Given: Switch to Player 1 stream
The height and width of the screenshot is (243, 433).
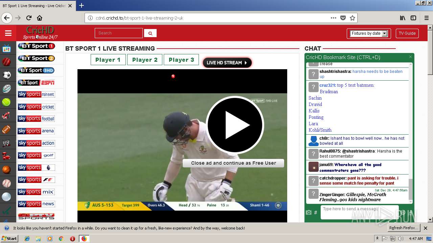Looking at the screenshot, I should click(x=108, y=60).
